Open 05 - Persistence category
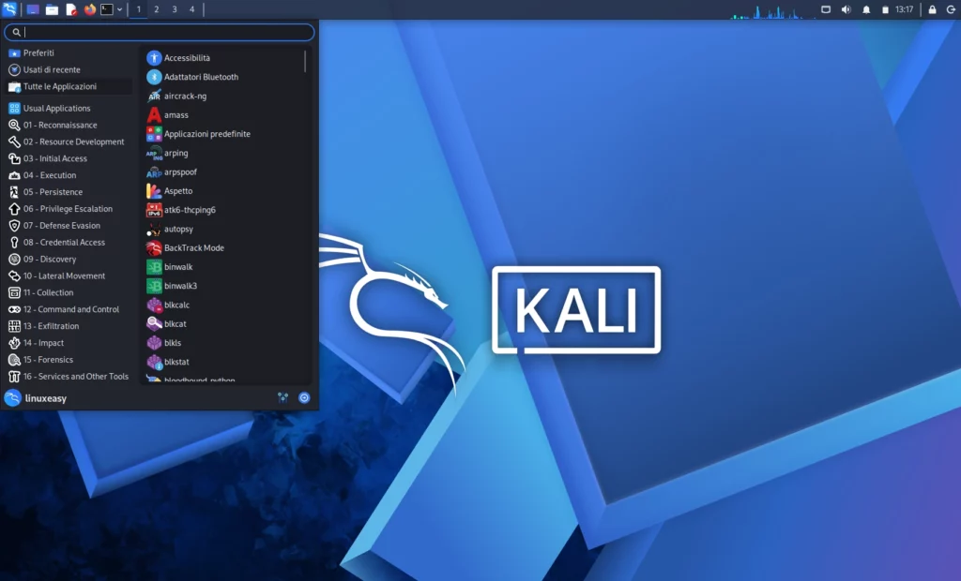 coord(69,191)
